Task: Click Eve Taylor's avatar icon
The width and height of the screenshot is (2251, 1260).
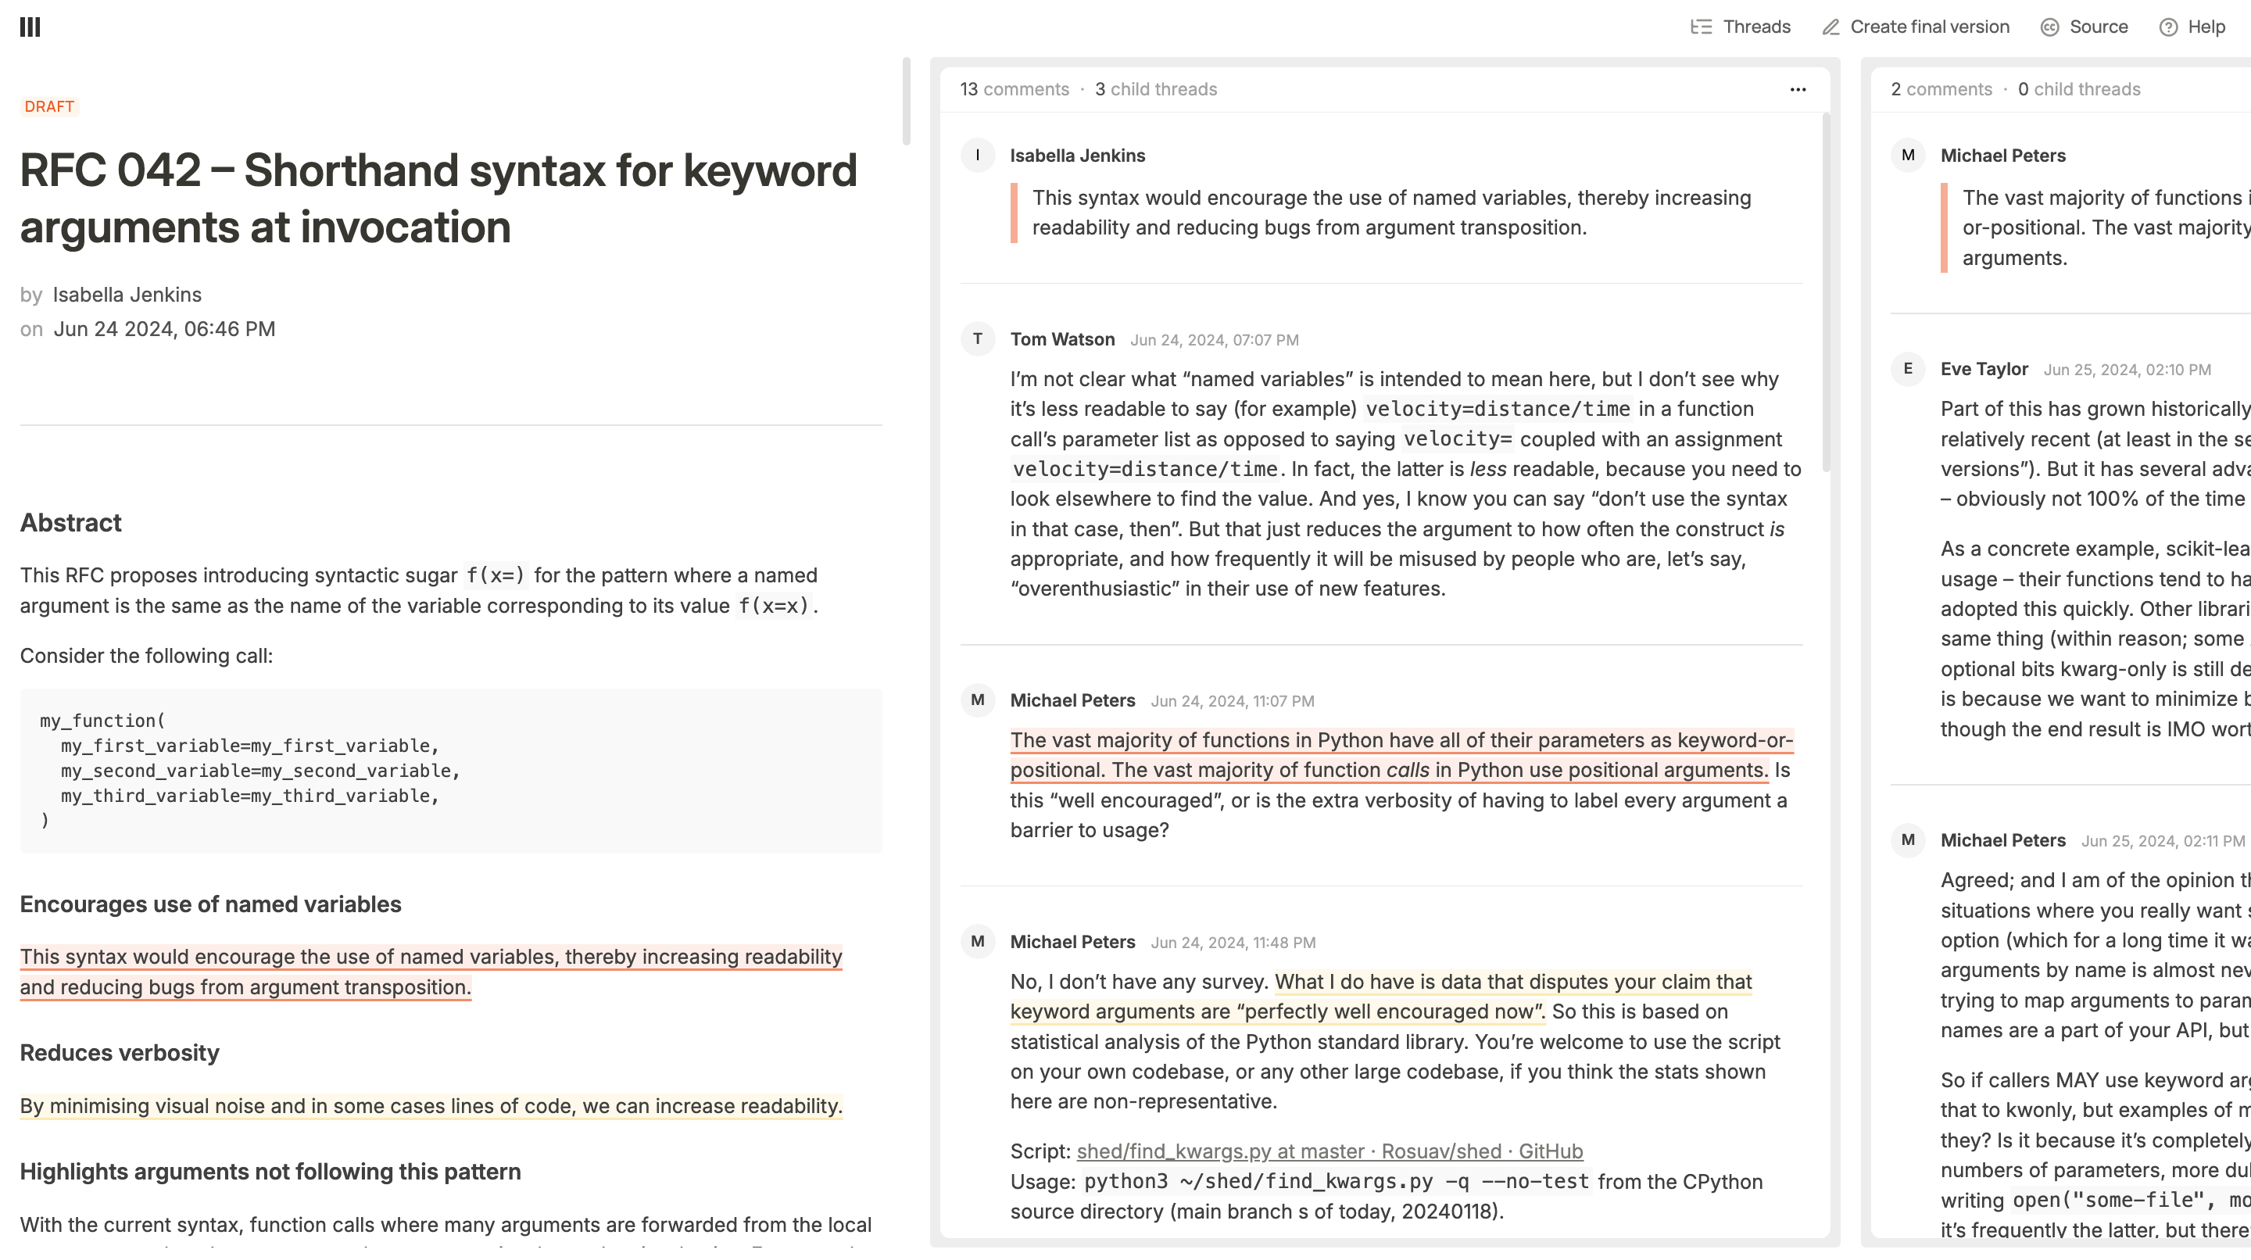Action: pos(1909,369)
